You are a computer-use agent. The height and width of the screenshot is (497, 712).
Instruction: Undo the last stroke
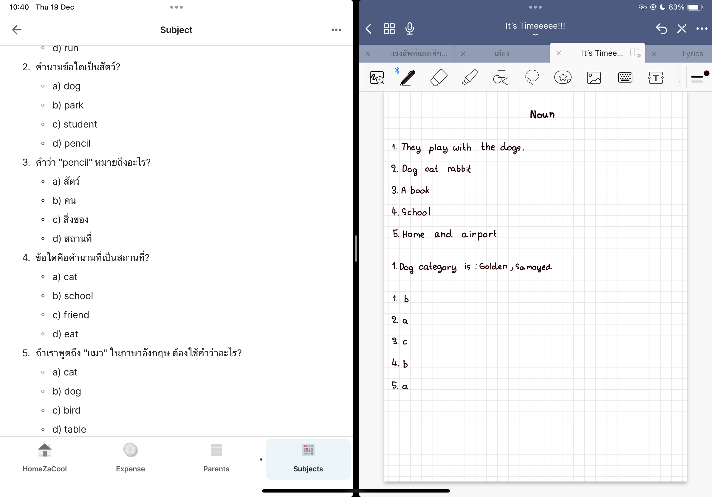coord(661,29)
